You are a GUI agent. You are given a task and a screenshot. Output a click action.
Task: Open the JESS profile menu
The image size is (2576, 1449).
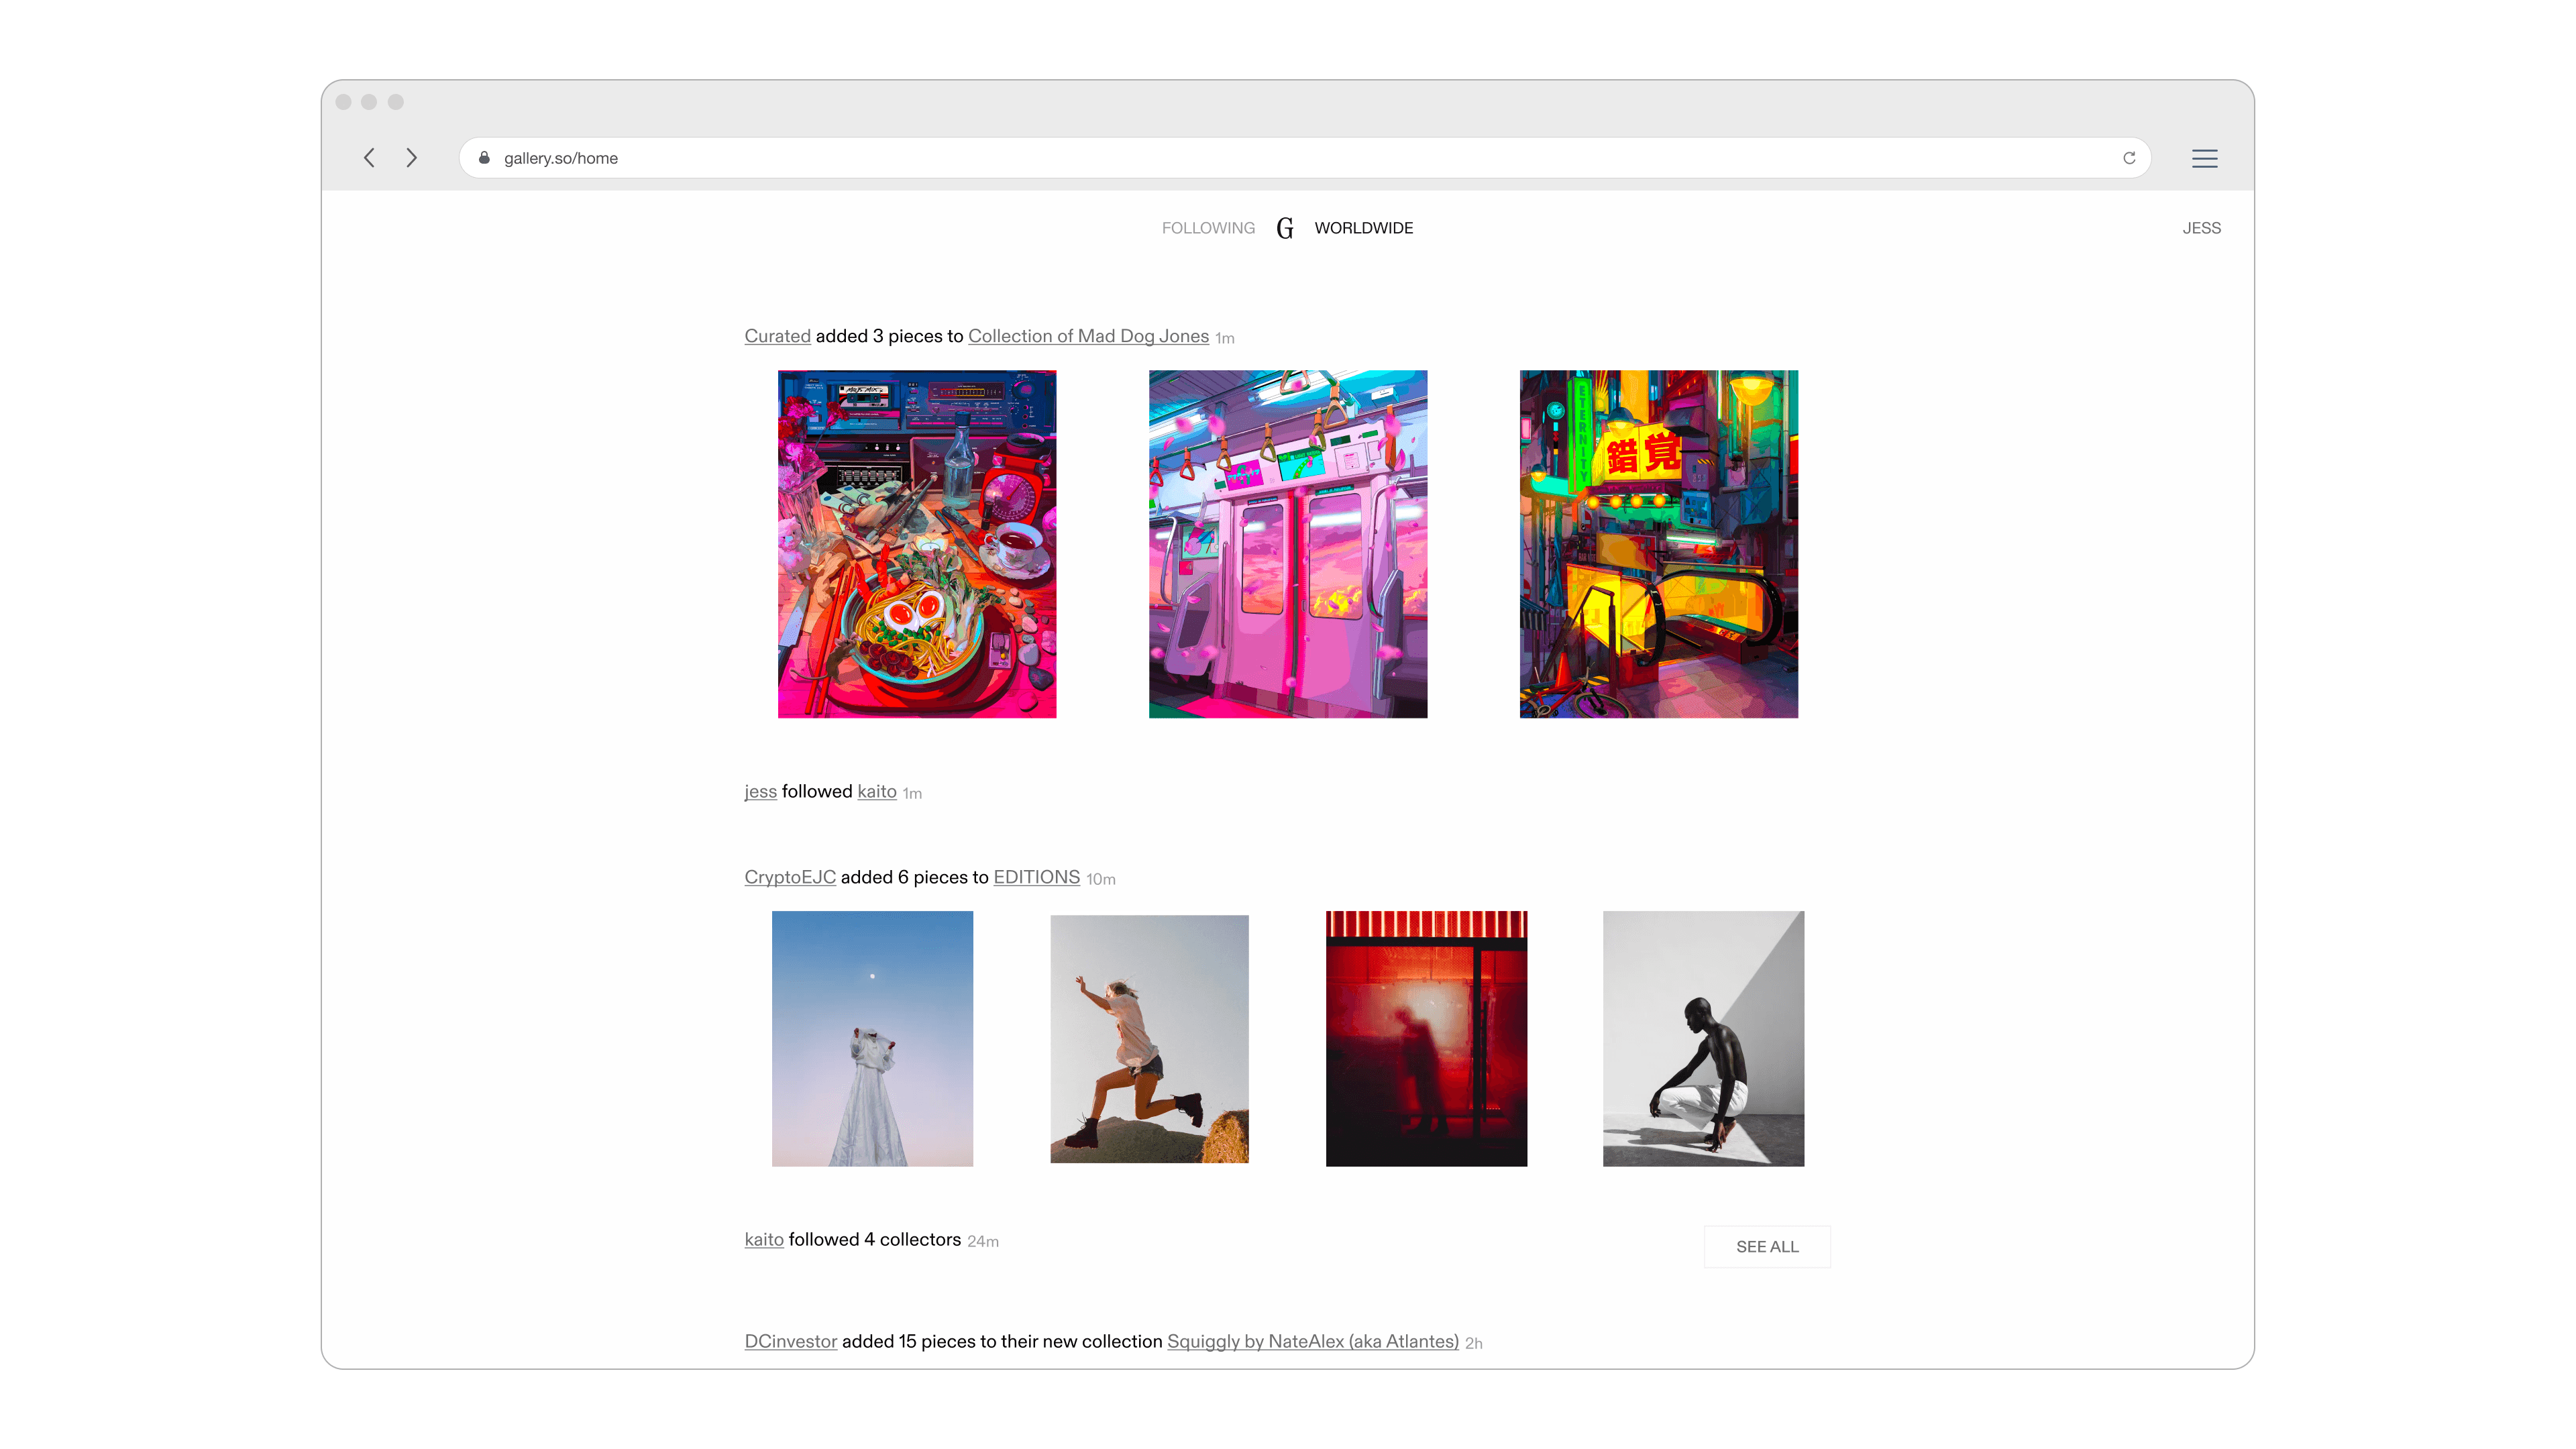tap(2201, 228)
